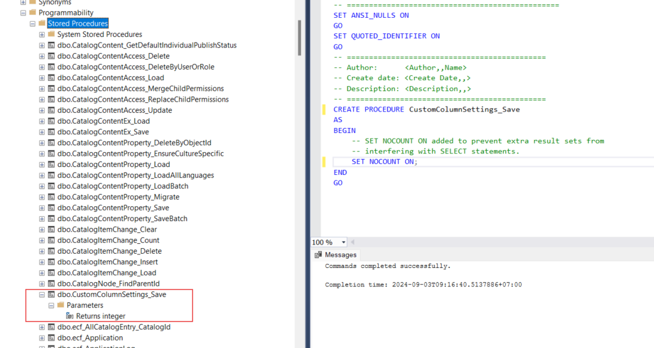654x348 pixels.
Task: Click the System Stored Procedures folder icon
Action: tap(52, 34)
